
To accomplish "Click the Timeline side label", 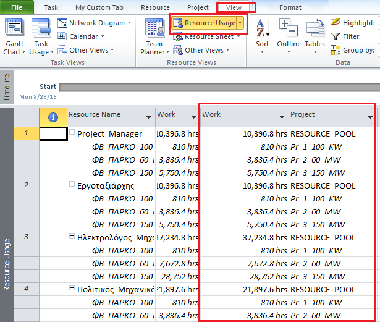I will 7,87.
